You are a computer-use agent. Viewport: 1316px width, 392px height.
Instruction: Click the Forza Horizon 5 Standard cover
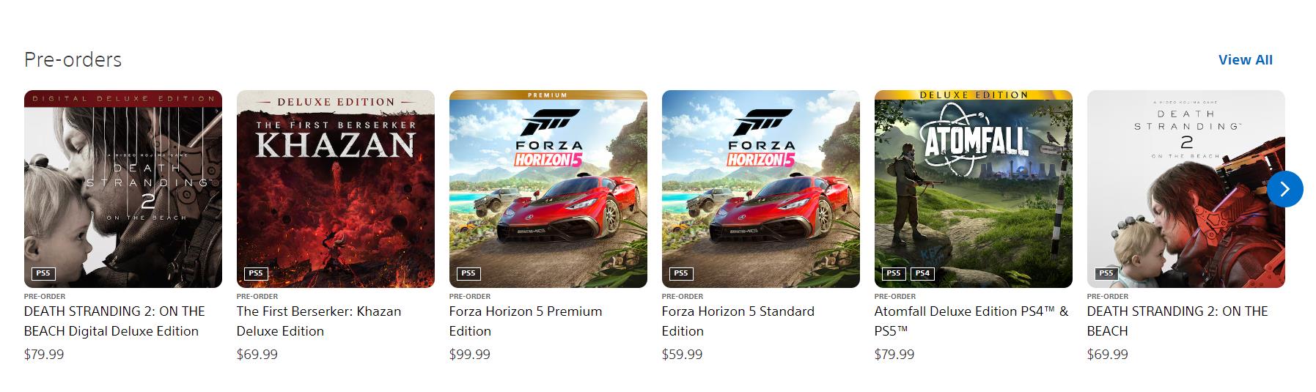760,188
